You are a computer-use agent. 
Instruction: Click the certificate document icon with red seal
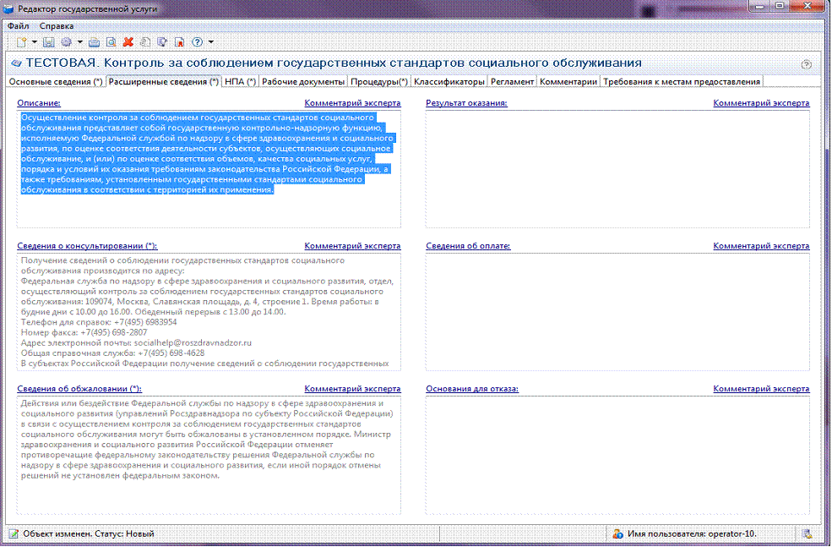[x=179, y=42]
